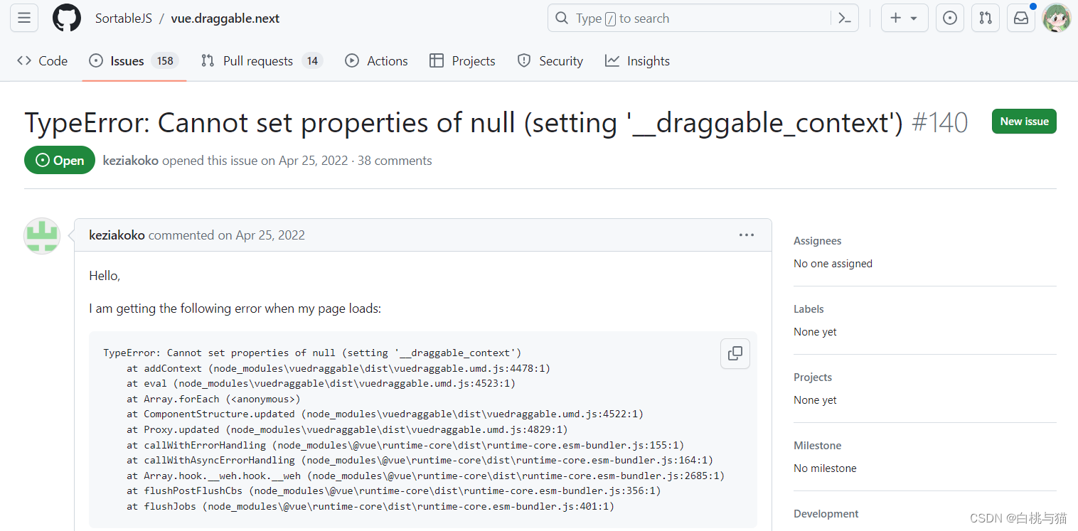Click the 'at addContext' stack trace line
Image resolution: width=1078 pixels, height=531 pixels.
pos(338,368)
